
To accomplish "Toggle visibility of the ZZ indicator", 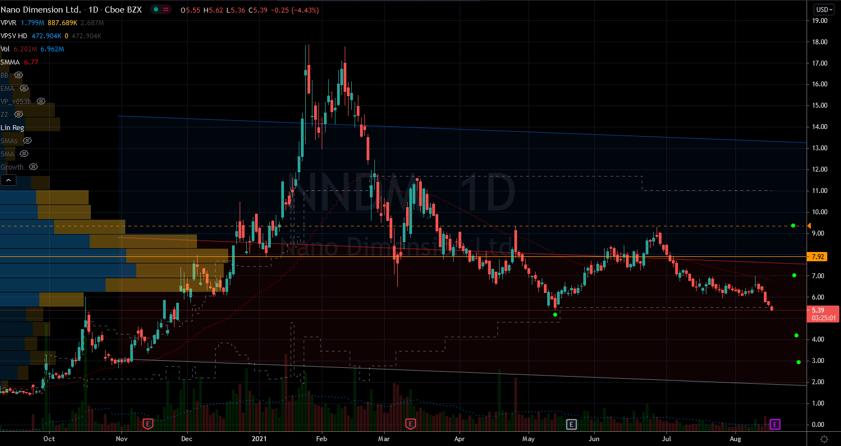I will pos(19,114).
